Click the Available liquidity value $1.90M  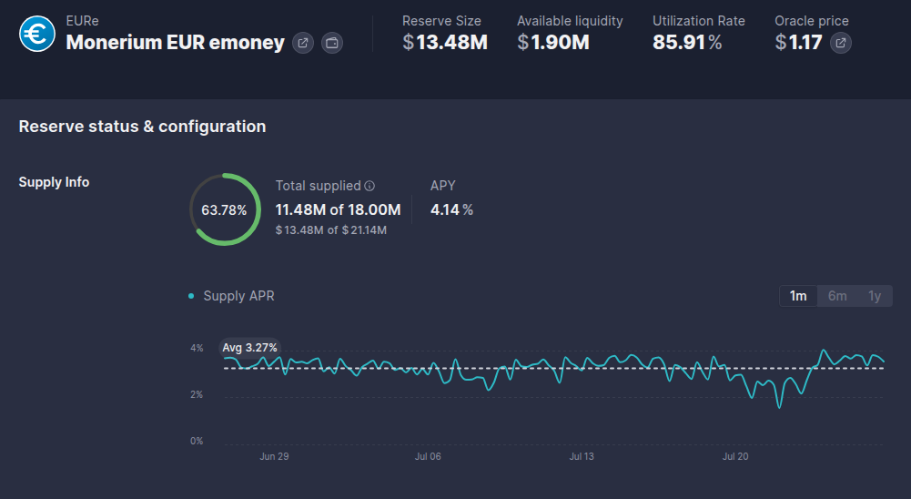(553, 43)
